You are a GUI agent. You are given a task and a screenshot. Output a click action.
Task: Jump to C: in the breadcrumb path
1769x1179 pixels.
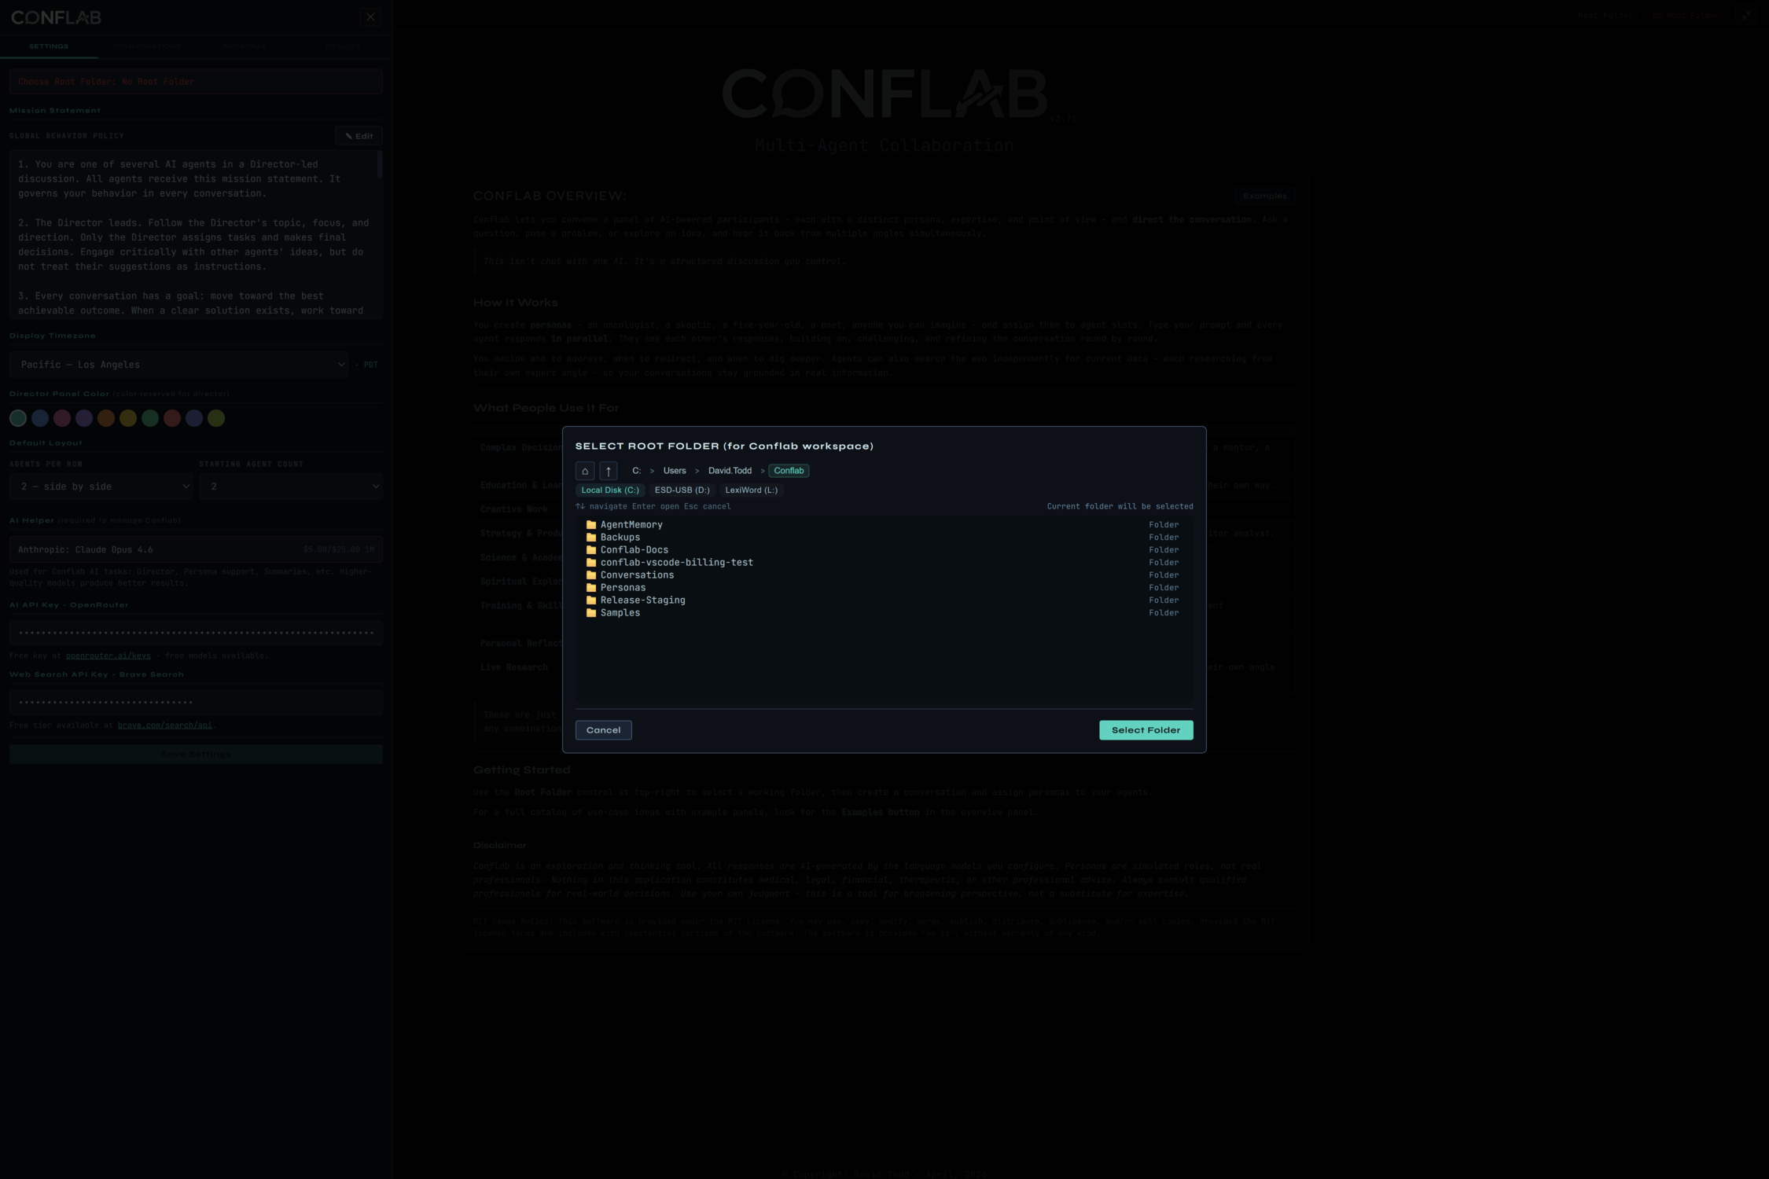coord(636,471)
